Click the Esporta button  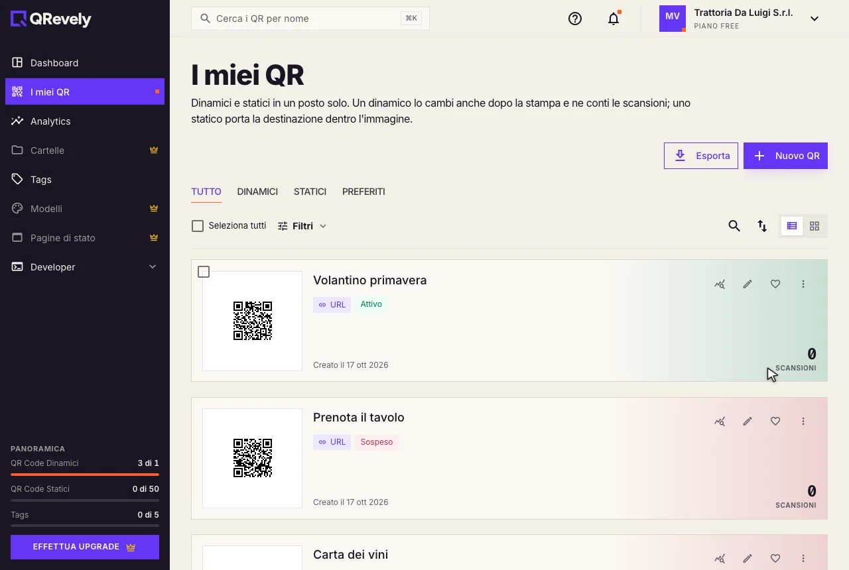point(701,156)
